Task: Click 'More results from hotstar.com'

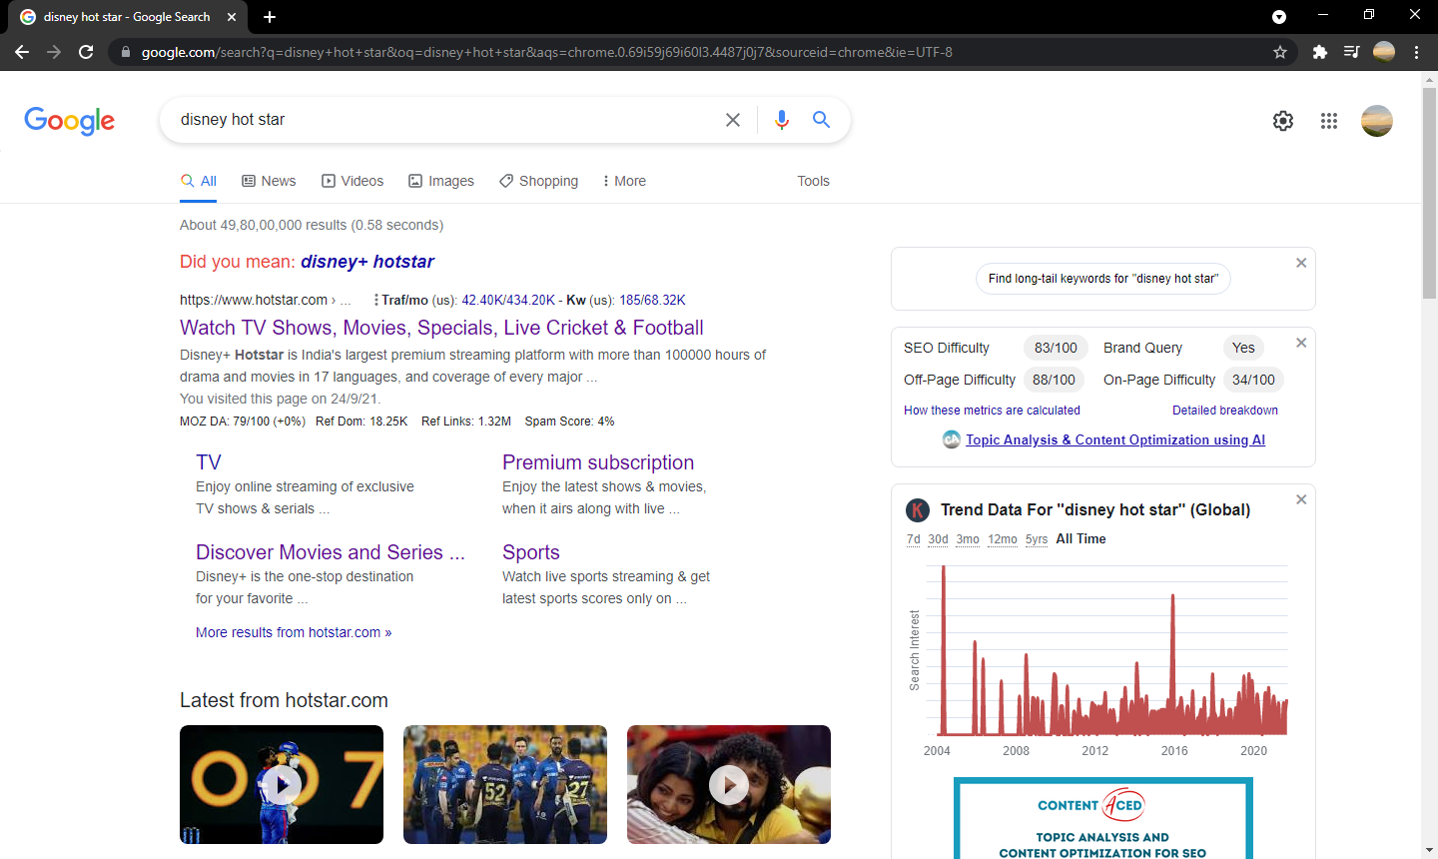Action: tap(294, 632)
